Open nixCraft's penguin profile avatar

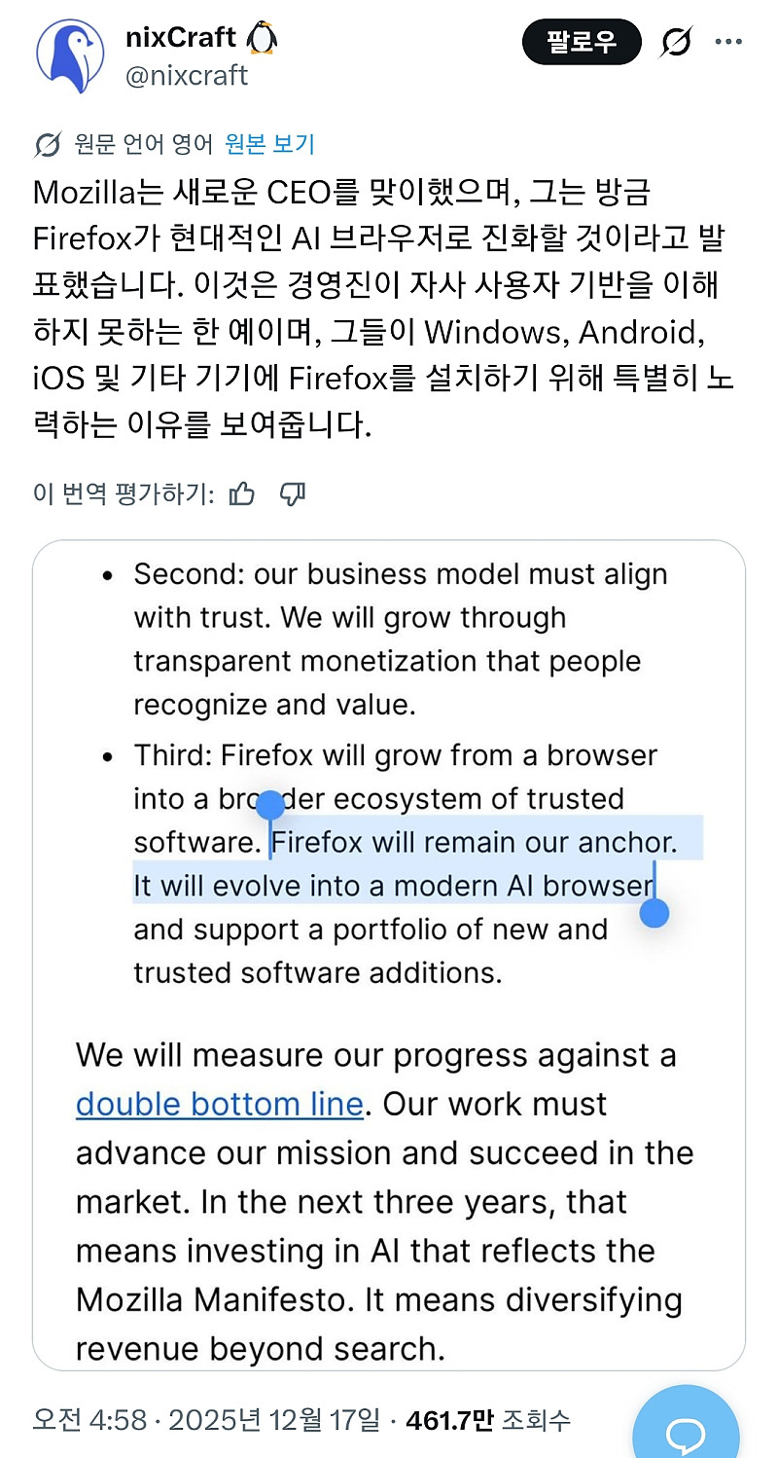tap(70, 56)
